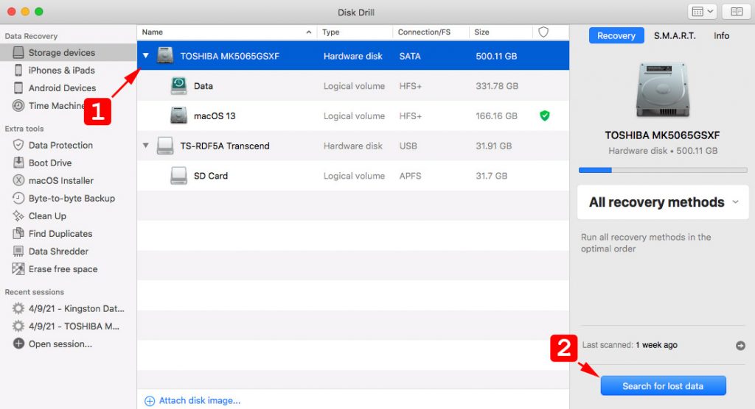Click the 500.11 GB size cell
The height and width of the screenshot is (409, 755).
click(496, 56)
